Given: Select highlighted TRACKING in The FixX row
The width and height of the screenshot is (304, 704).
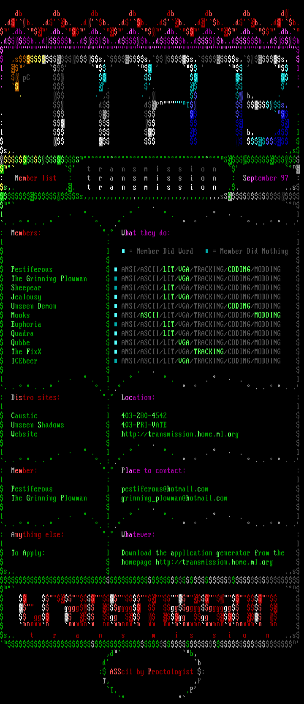Looking at the screenshot, I should click(209, 352).
